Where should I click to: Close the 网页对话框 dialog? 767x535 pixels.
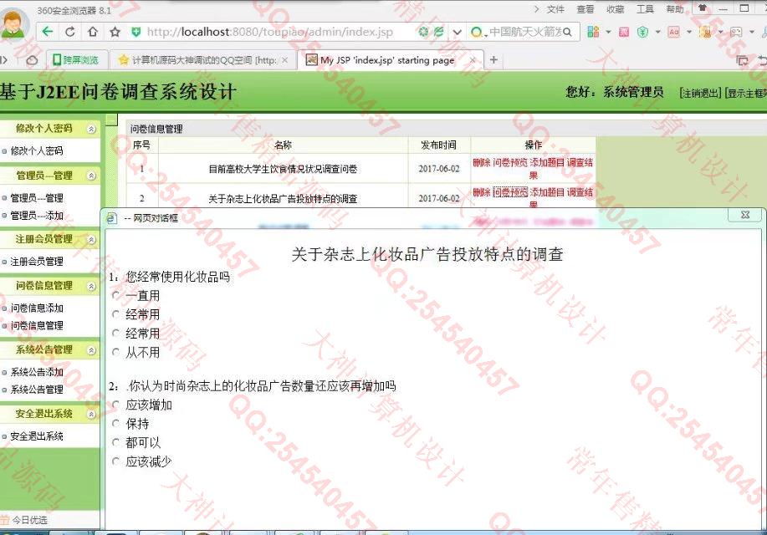(x=745, y=215)
